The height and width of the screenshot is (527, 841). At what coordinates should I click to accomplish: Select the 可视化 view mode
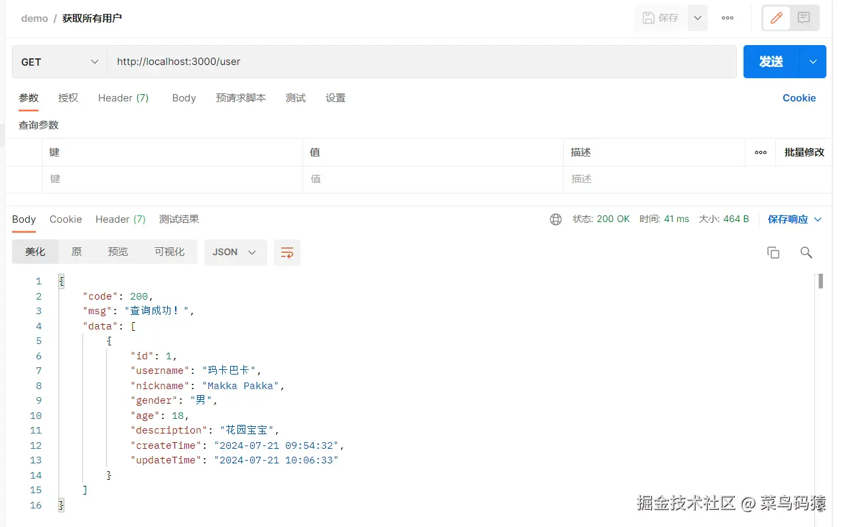169,252
